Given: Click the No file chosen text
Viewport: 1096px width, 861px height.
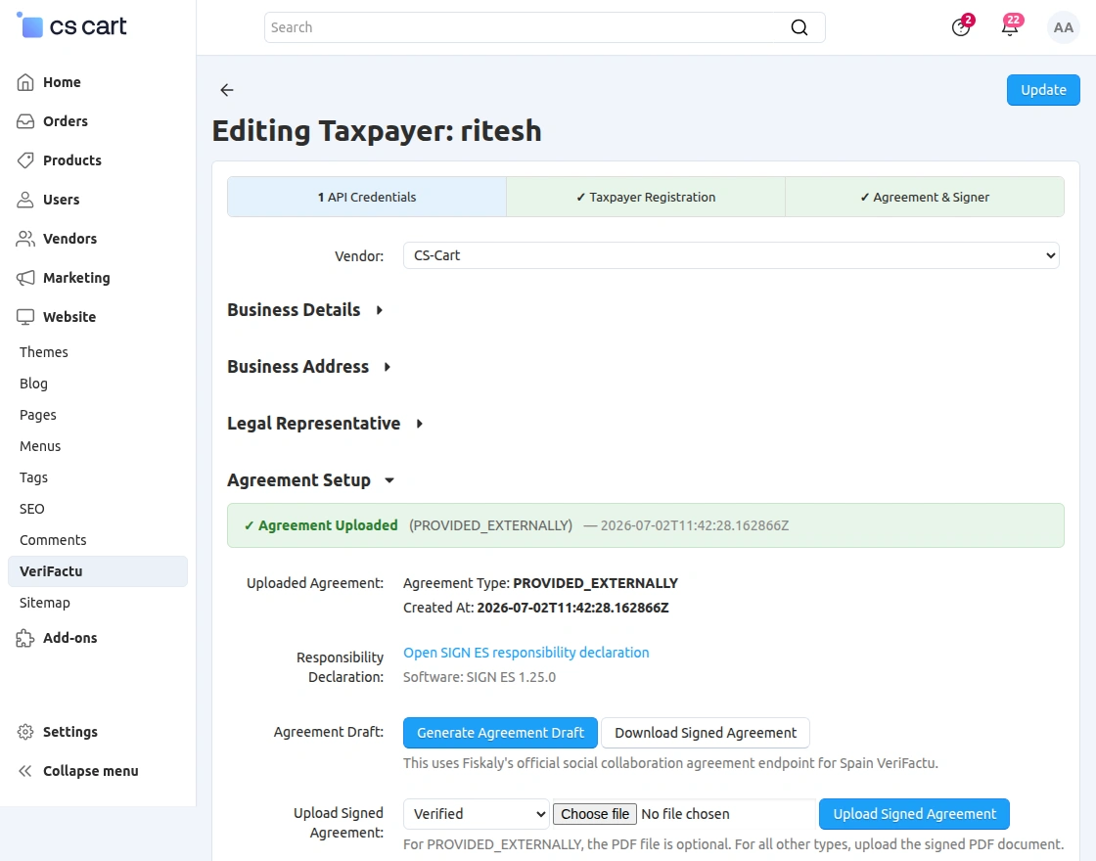Looking at the screenshot, I should point(685,814).
